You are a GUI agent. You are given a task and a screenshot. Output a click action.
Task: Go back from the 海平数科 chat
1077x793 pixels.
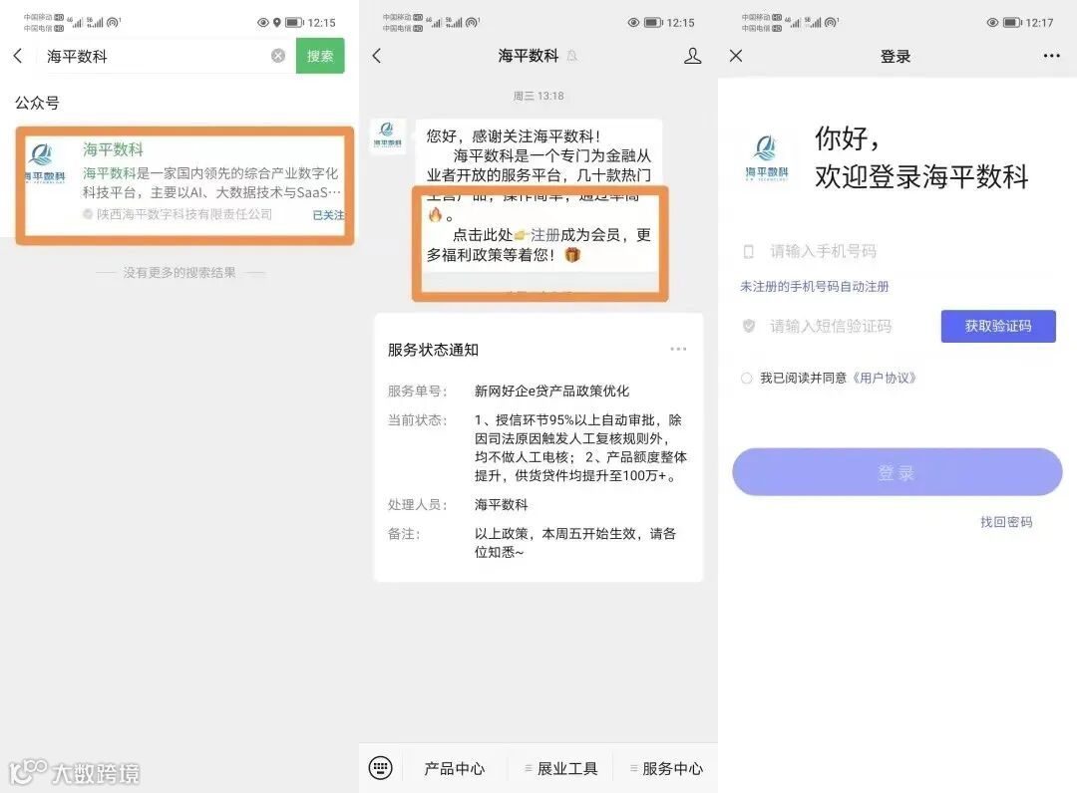click(x=376, y=56)
